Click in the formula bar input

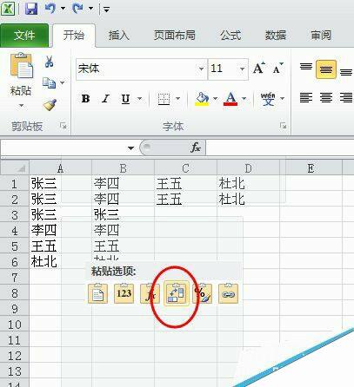[x=280, y=148]
